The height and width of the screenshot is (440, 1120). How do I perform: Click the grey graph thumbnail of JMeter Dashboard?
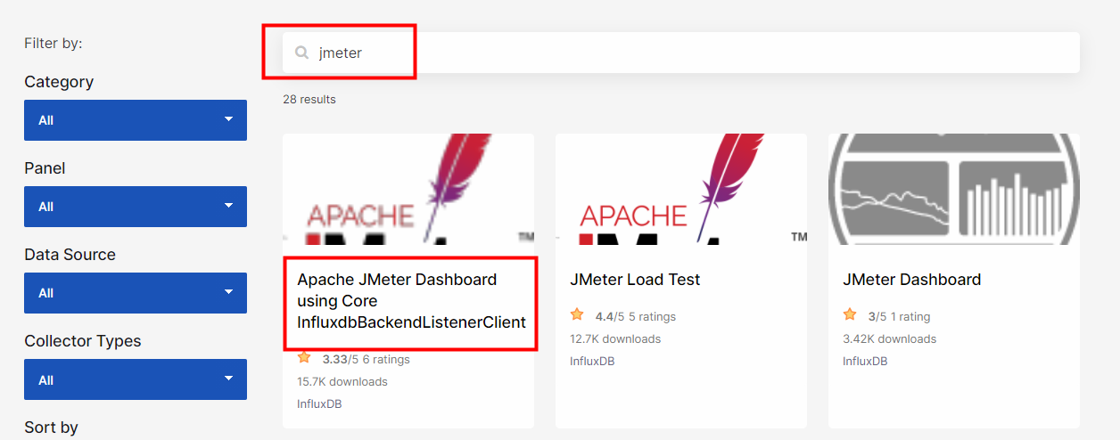pos(954,189)
